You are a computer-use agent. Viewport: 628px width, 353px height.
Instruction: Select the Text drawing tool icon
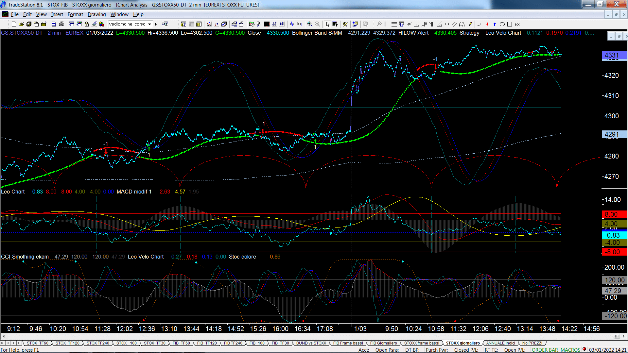(x=335, y=24)
